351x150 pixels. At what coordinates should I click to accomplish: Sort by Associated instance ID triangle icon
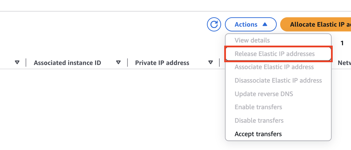(x=118, y=63)
